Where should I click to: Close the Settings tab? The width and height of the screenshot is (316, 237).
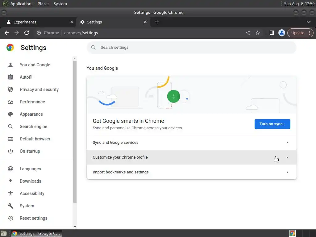145,22
